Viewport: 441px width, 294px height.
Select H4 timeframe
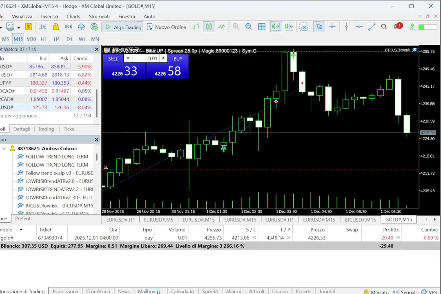(x=56, y=39)
